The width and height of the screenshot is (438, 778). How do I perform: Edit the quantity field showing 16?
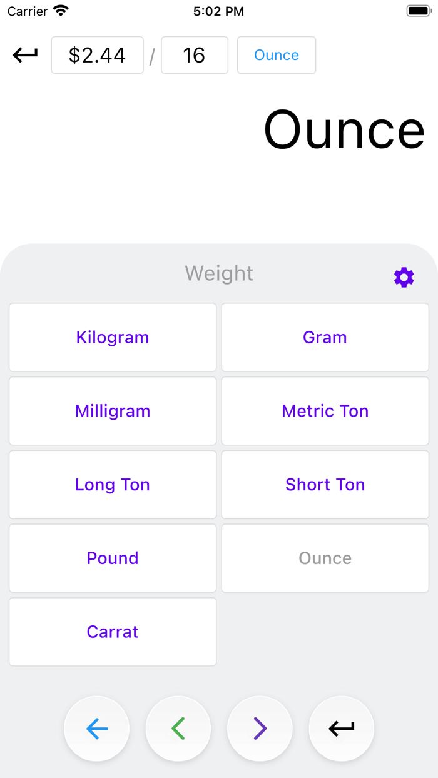194,55
